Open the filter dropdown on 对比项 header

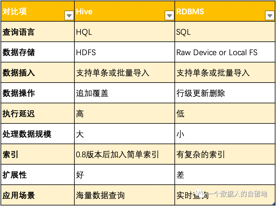(x=69, y=15)
